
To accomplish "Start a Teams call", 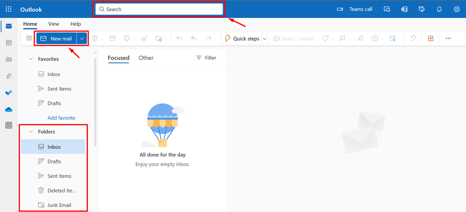I will tap(354, 9).
